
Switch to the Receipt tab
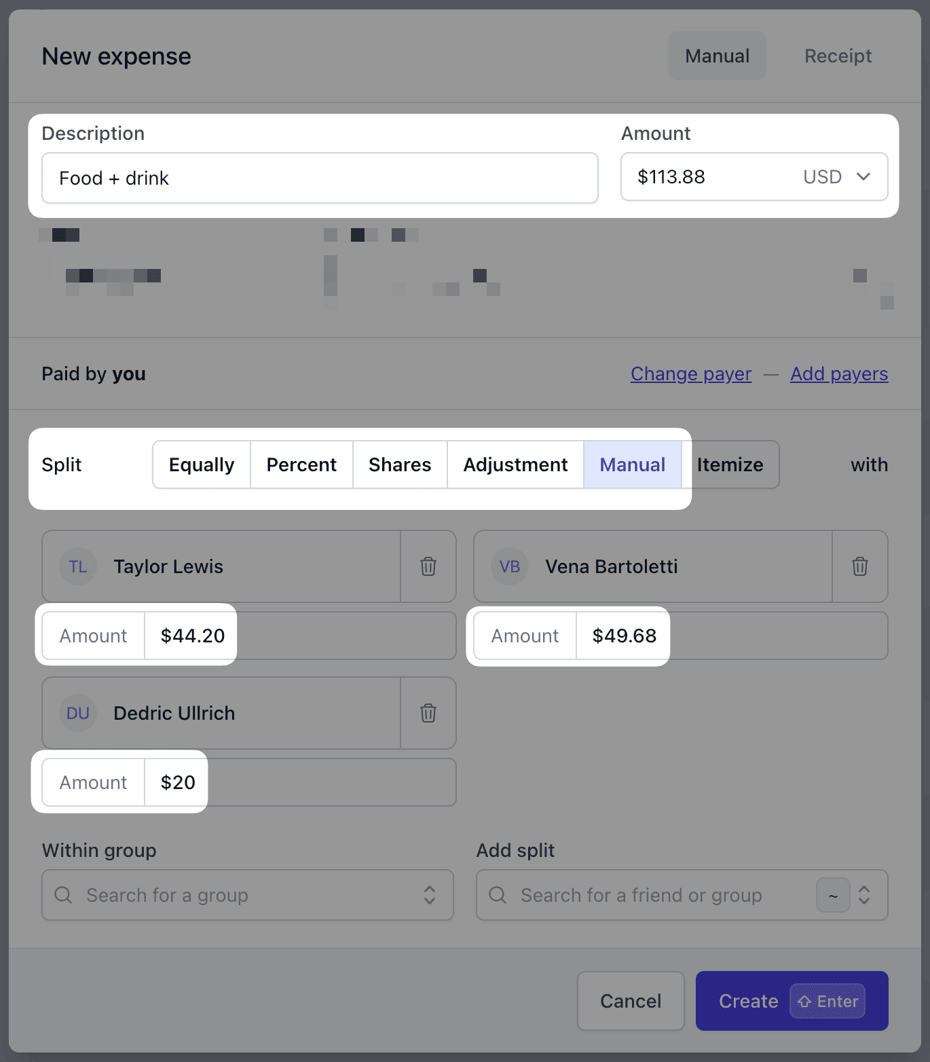pyautogui.click(x=838, y=56)
